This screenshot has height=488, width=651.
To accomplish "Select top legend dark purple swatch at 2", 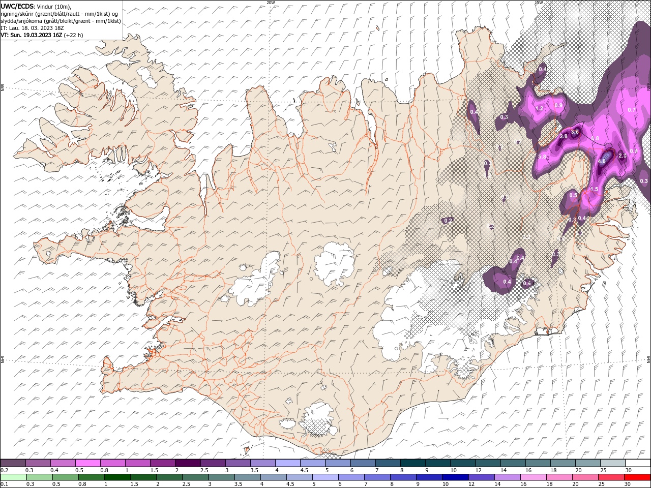I will [187, 463].
